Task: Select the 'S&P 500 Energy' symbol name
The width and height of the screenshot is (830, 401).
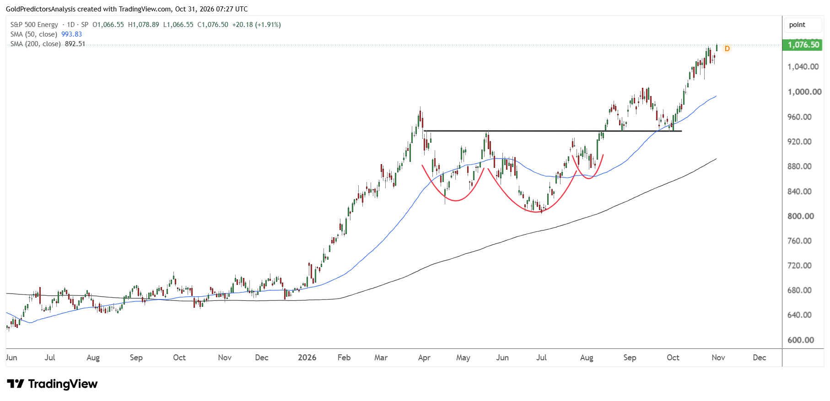Action: click(x=34, y=25)
